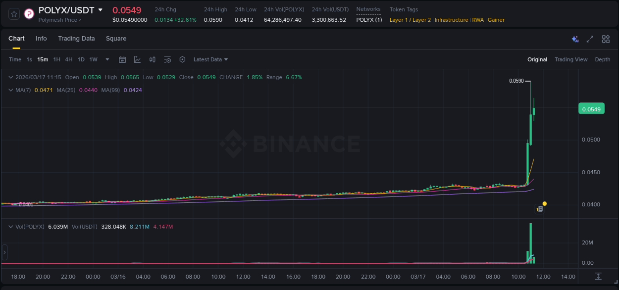Switch chart to Trading View mode
619x290 pixels.
[x=571, y=59]
